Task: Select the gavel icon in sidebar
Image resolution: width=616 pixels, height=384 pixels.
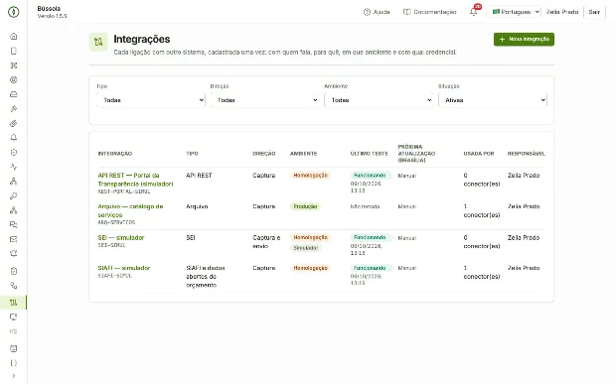Action: [13, 108]
